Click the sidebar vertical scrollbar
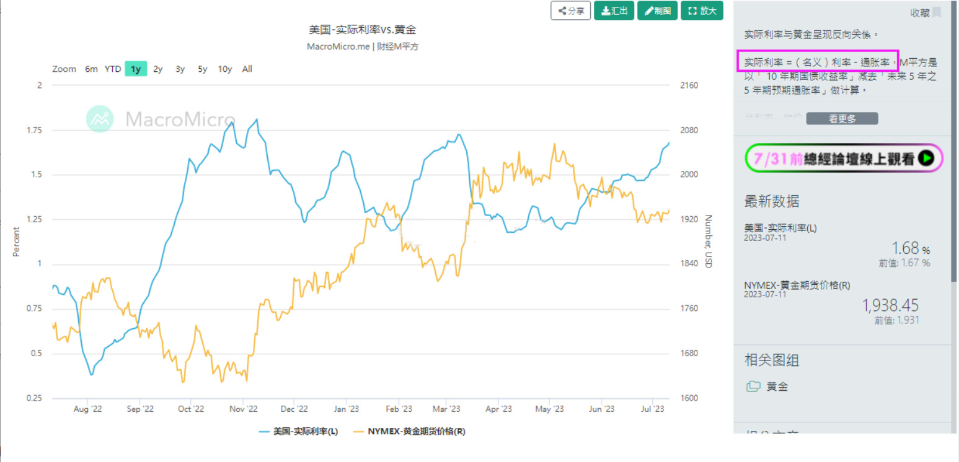Screen dimensions: 959x462 955,142
